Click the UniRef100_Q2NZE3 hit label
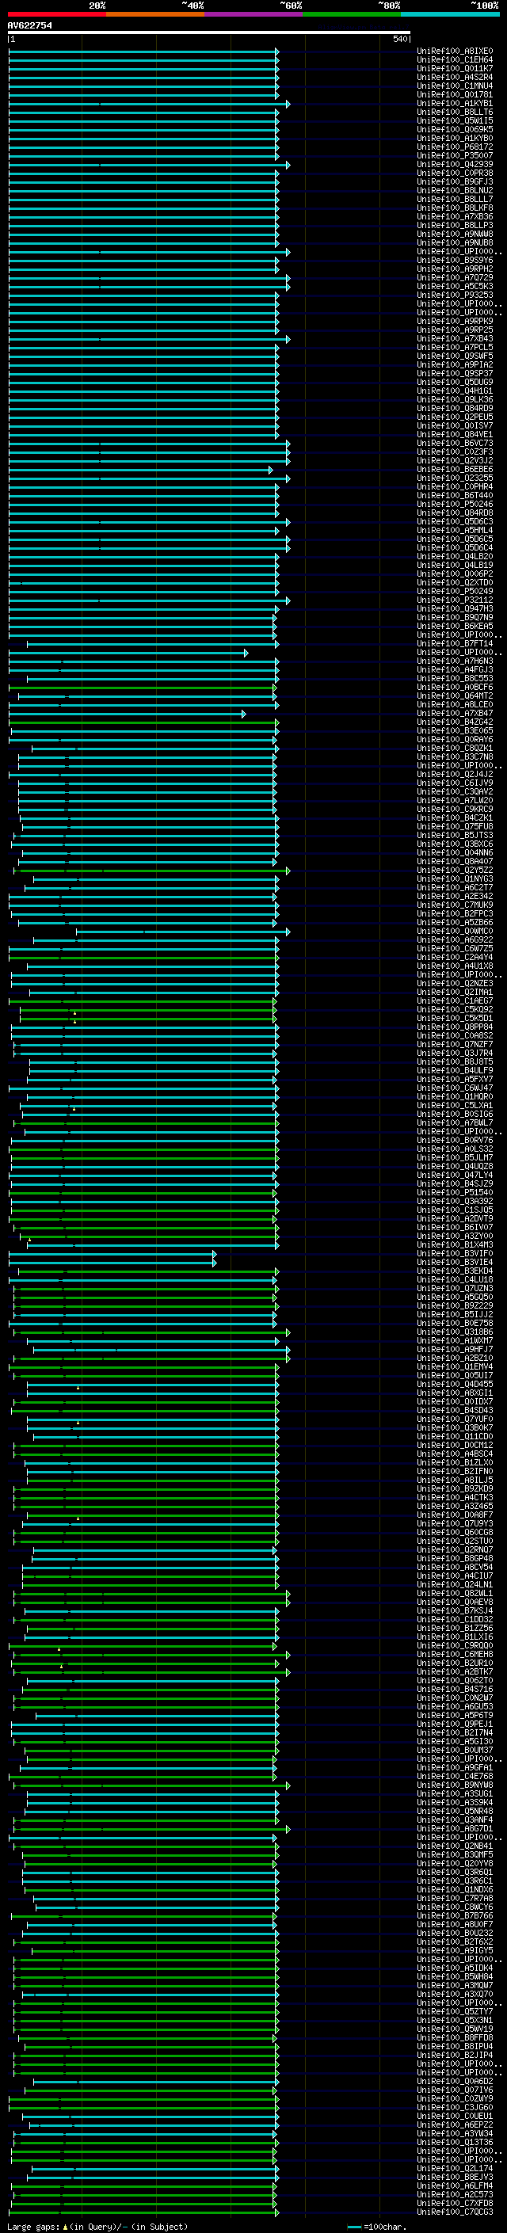The width and height of the screenshot is (507, 2233). (455, 983)
